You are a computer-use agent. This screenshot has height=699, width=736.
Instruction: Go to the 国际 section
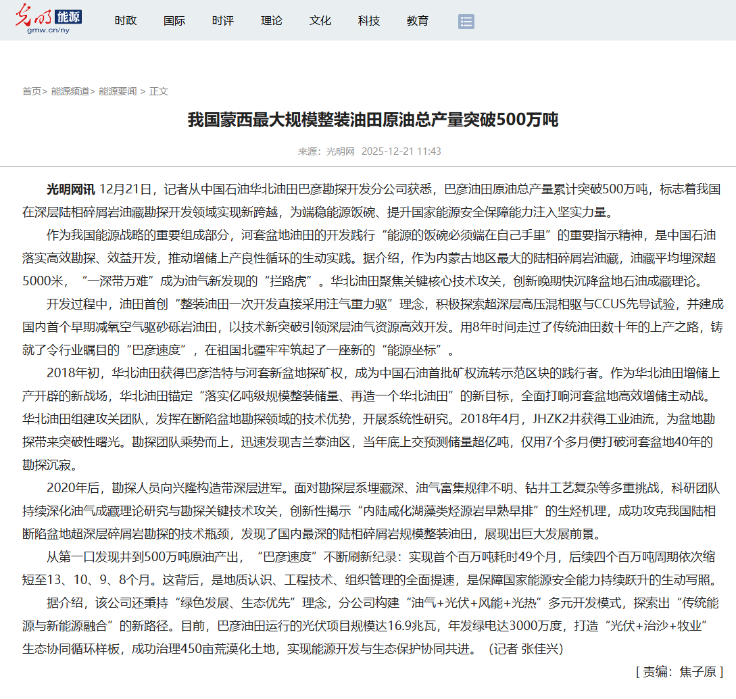174,21
